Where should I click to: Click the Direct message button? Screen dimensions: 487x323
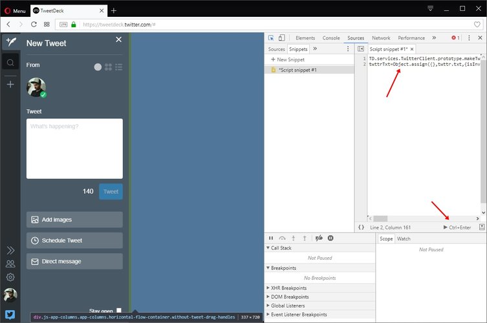coord(74,261)
